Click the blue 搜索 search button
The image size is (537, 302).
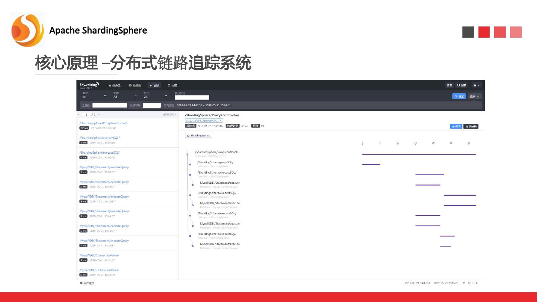[x=459, y=96]
